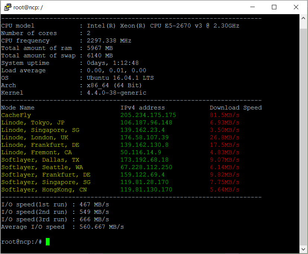308x254 pixels.
Task: Click the speed '17.5MB/s'
Action: pyautogui.click(x=225, y=145)
